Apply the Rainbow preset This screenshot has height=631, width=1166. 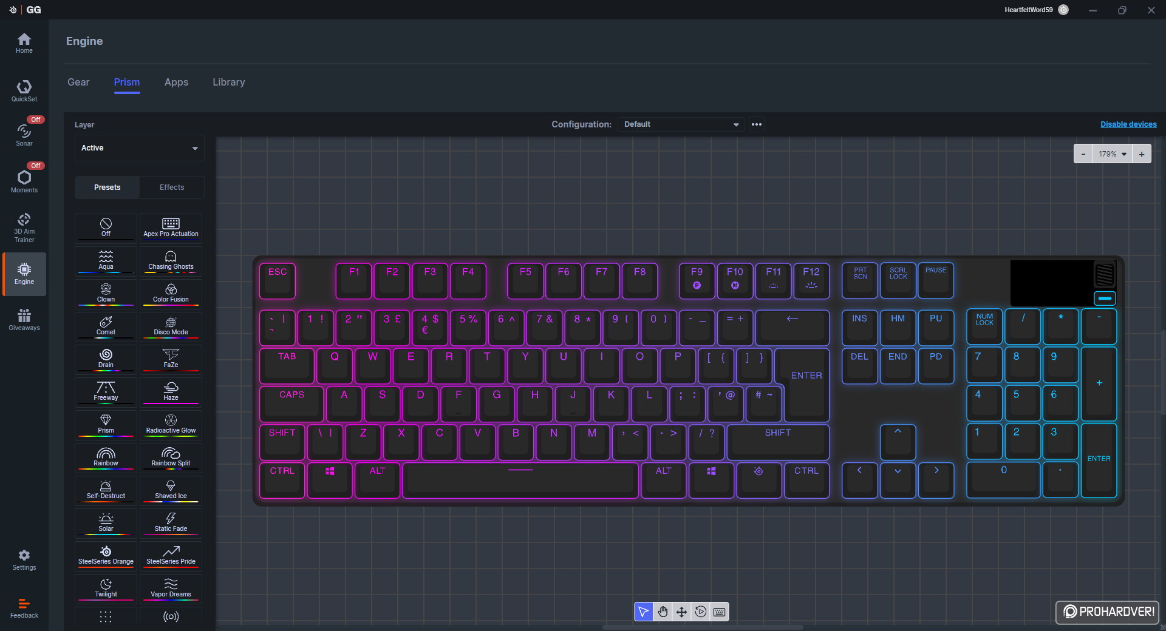106,457
